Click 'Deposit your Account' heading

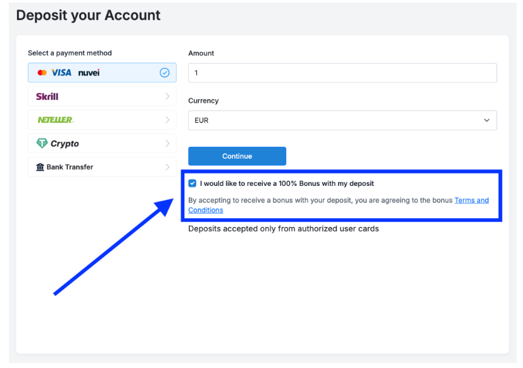[x=88, y=15]
